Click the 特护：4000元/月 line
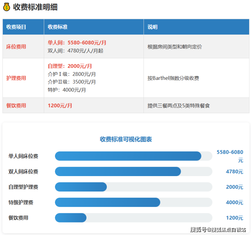 67,90
